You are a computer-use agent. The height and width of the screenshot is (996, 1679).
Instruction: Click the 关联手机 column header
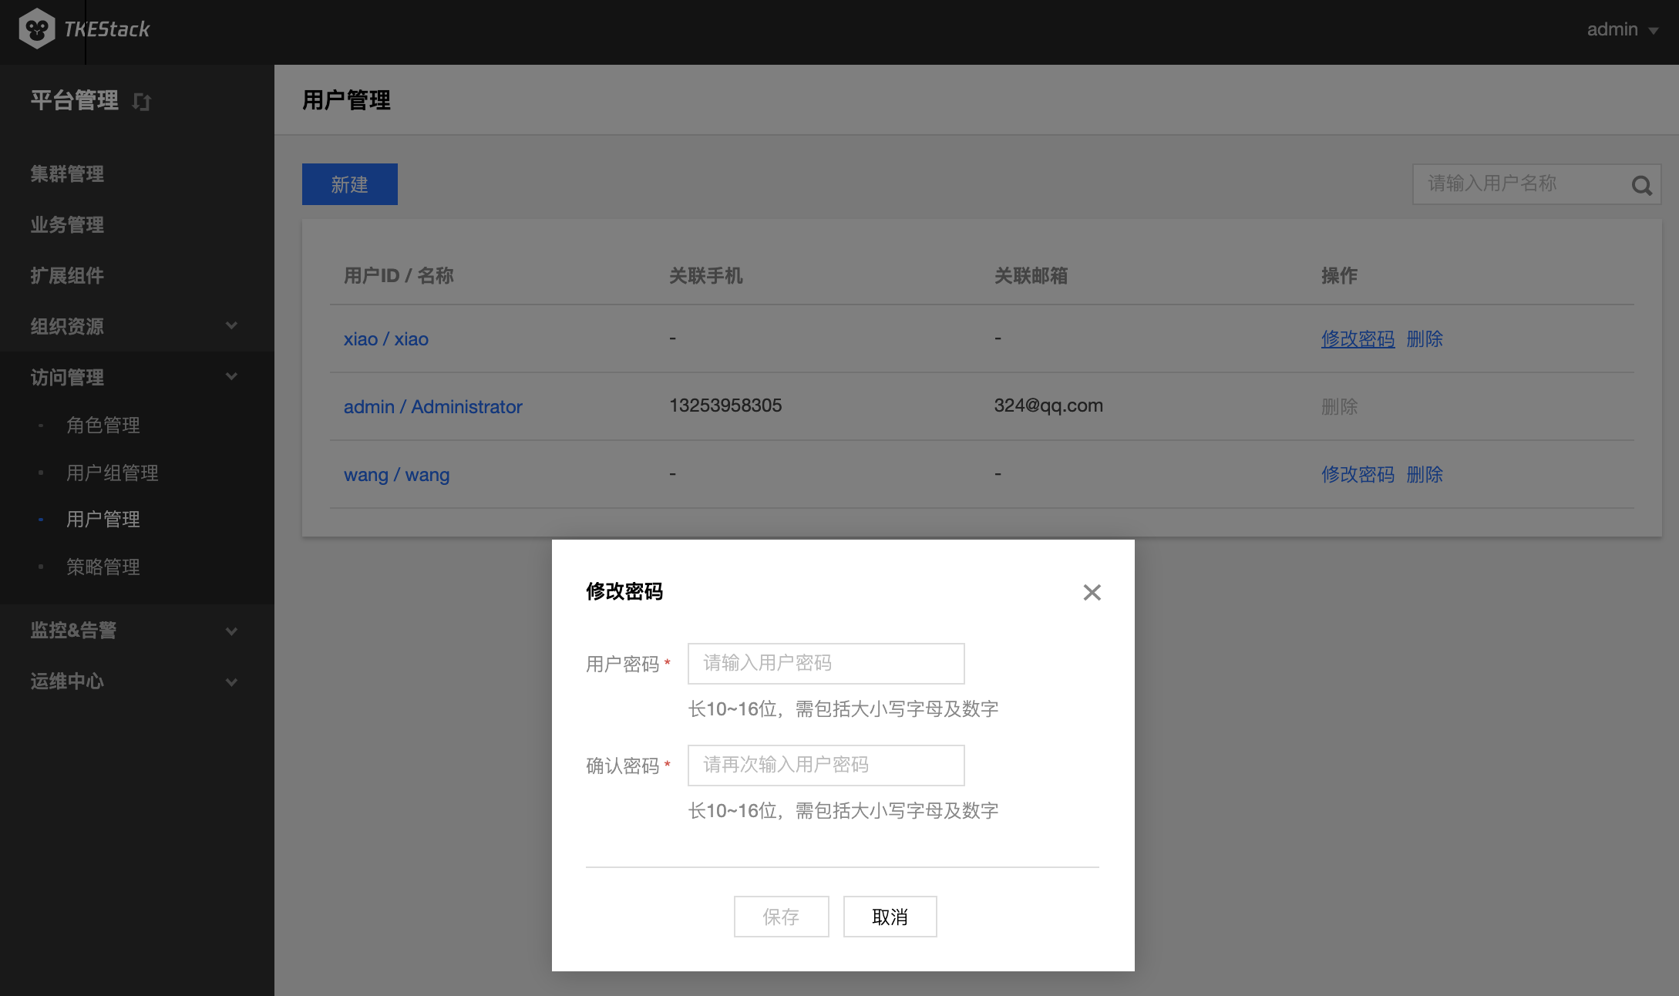click(706, 276)
